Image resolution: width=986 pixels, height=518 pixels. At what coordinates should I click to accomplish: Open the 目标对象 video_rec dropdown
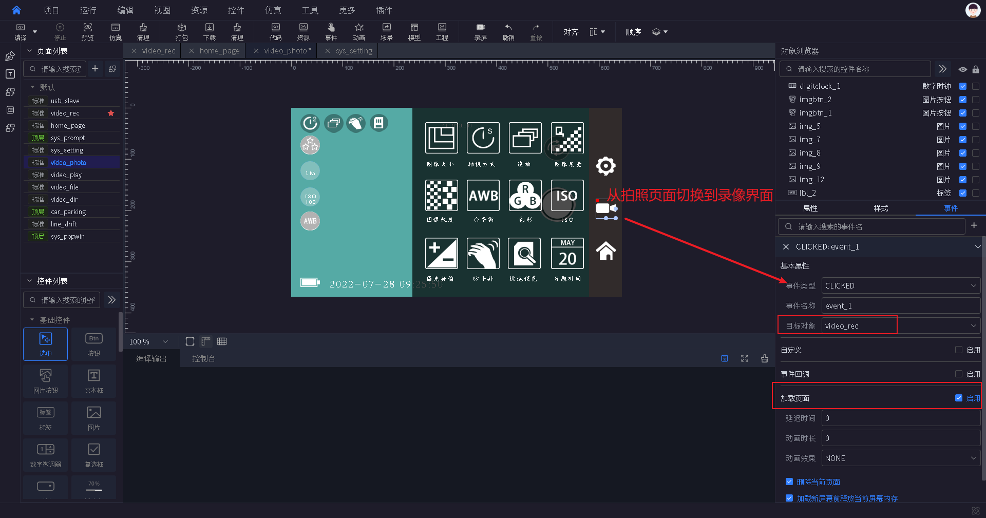901,325
